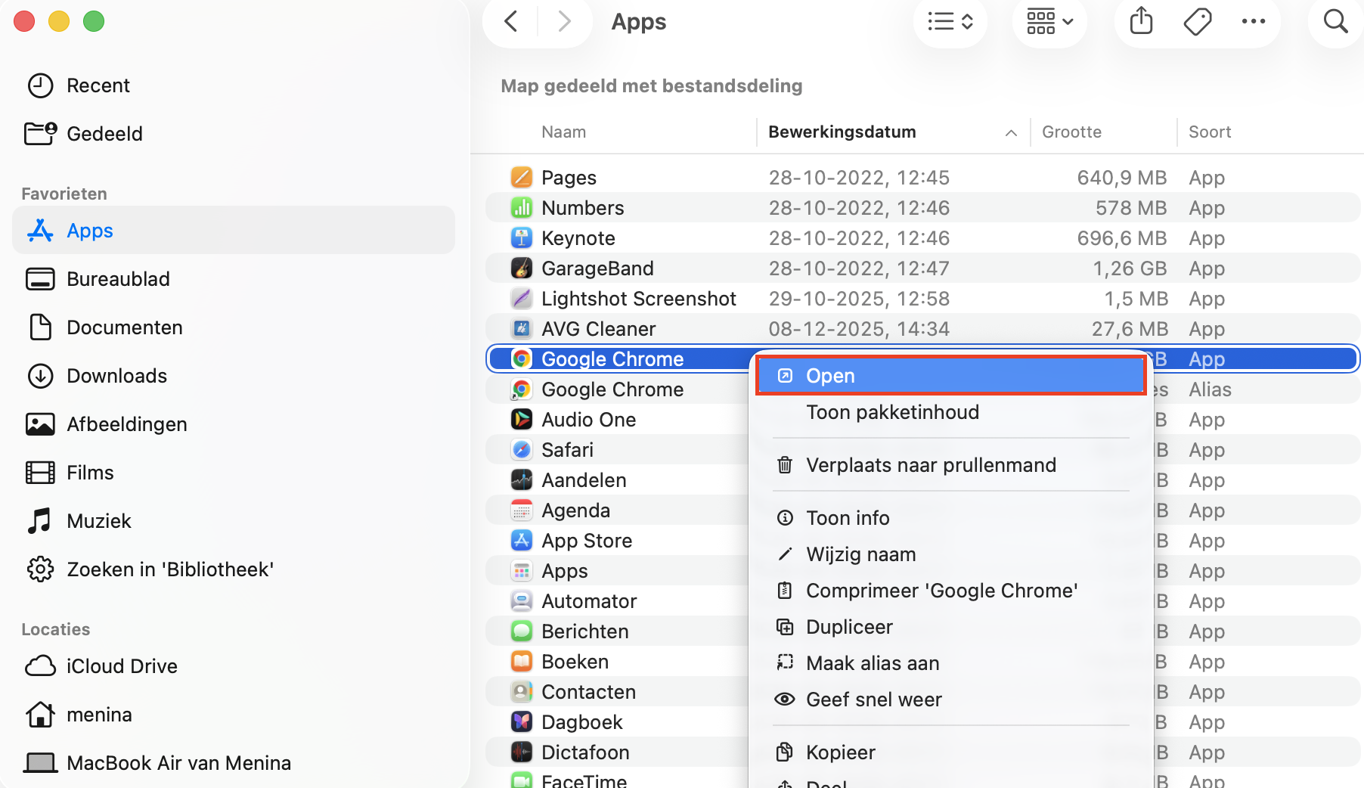Click the Share toolbar icon

coord(1141,21)
